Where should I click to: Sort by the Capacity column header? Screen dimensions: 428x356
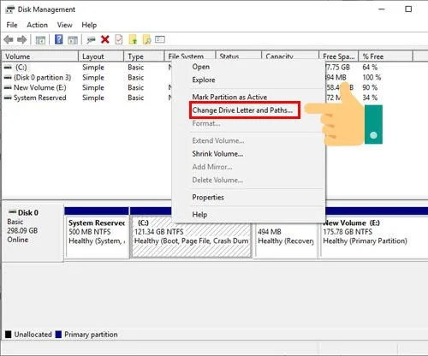(x=290, y=56)
